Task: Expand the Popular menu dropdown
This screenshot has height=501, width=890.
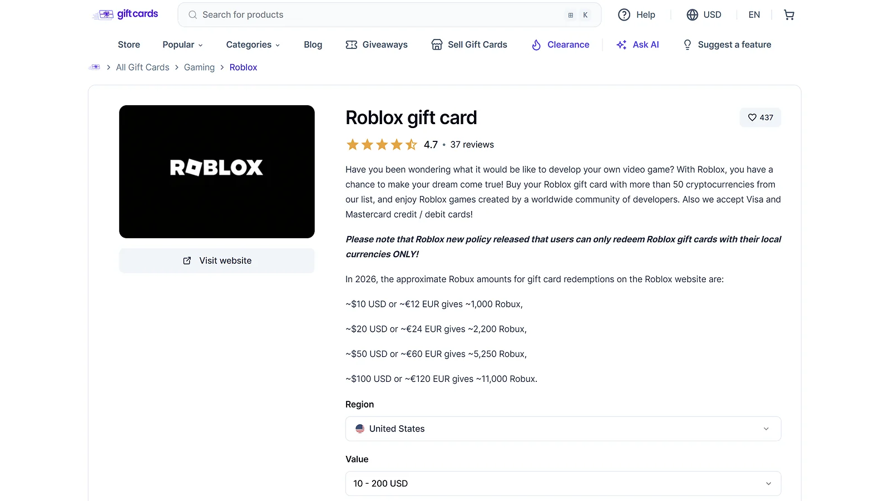Action: [x=182, y=45]
